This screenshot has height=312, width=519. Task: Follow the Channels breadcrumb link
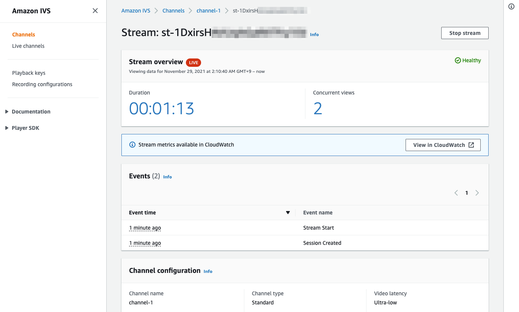[x=173, y=11]
